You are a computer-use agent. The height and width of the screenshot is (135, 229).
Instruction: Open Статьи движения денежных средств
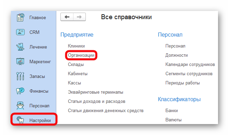[106, 111]
